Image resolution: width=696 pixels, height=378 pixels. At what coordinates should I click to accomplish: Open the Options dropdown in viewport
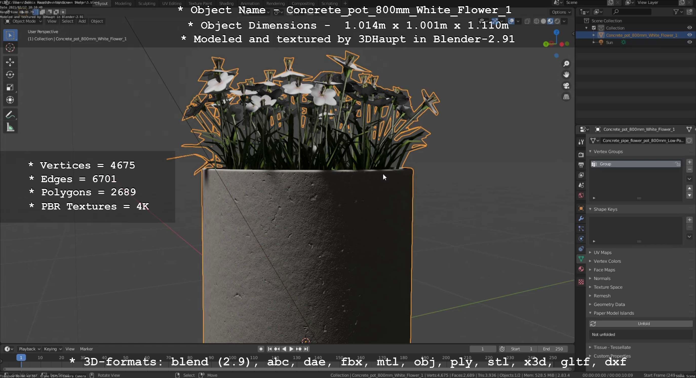click(561, 12)
